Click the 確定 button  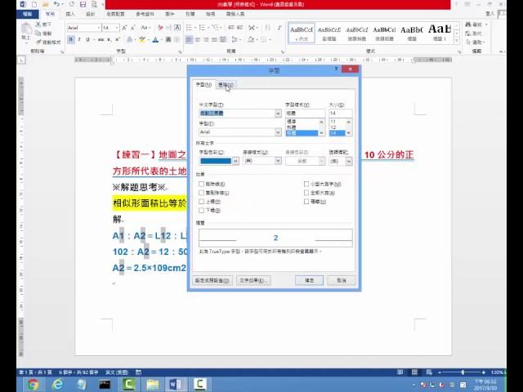[x=309, y=280]
